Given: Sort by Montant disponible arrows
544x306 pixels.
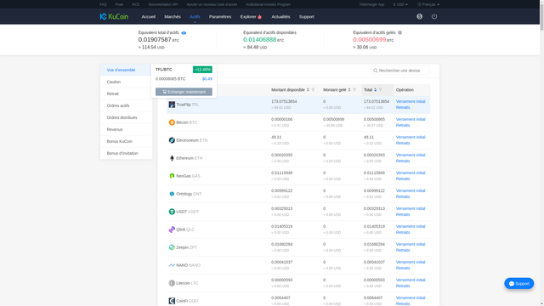Looking at the screenshot, I should pos(308,90).
